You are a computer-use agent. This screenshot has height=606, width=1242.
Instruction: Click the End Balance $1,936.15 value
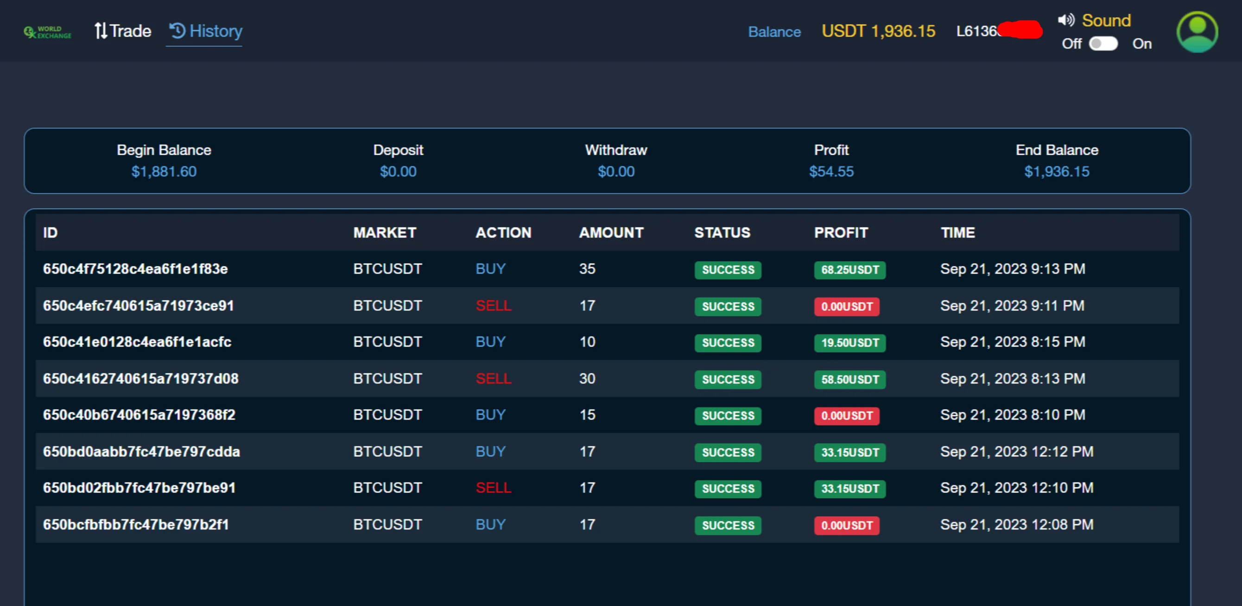1056,171
